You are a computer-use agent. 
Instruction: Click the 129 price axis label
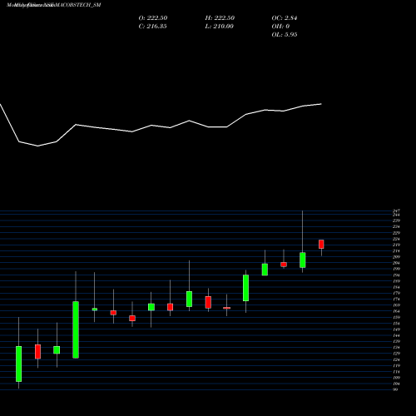[x=396, y=354]
